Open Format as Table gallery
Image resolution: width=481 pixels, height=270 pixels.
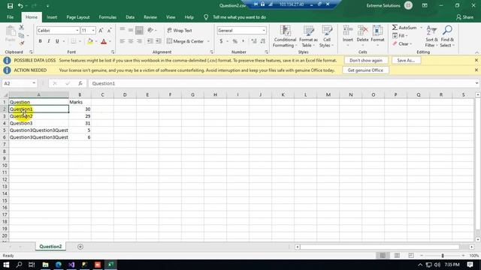pos(308,37)
